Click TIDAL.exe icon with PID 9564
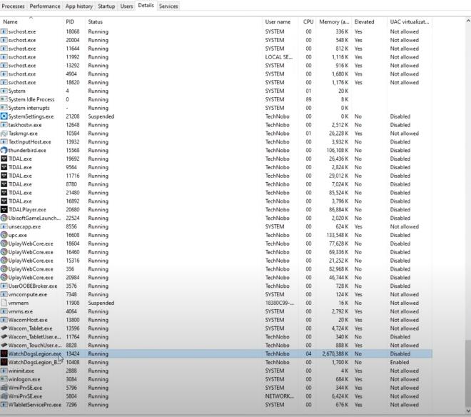Image resolution: width=471 pixels, height=417 pixels. (x=4, y=167)
